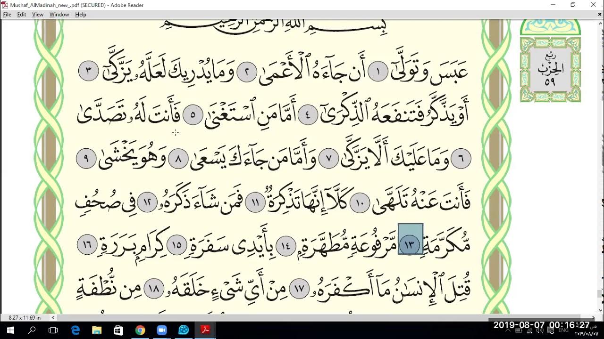This screenshot has height=339, width=604.
Task: Launch Microsoft Edge from the taskbar
Action: [x=75, y=330]
